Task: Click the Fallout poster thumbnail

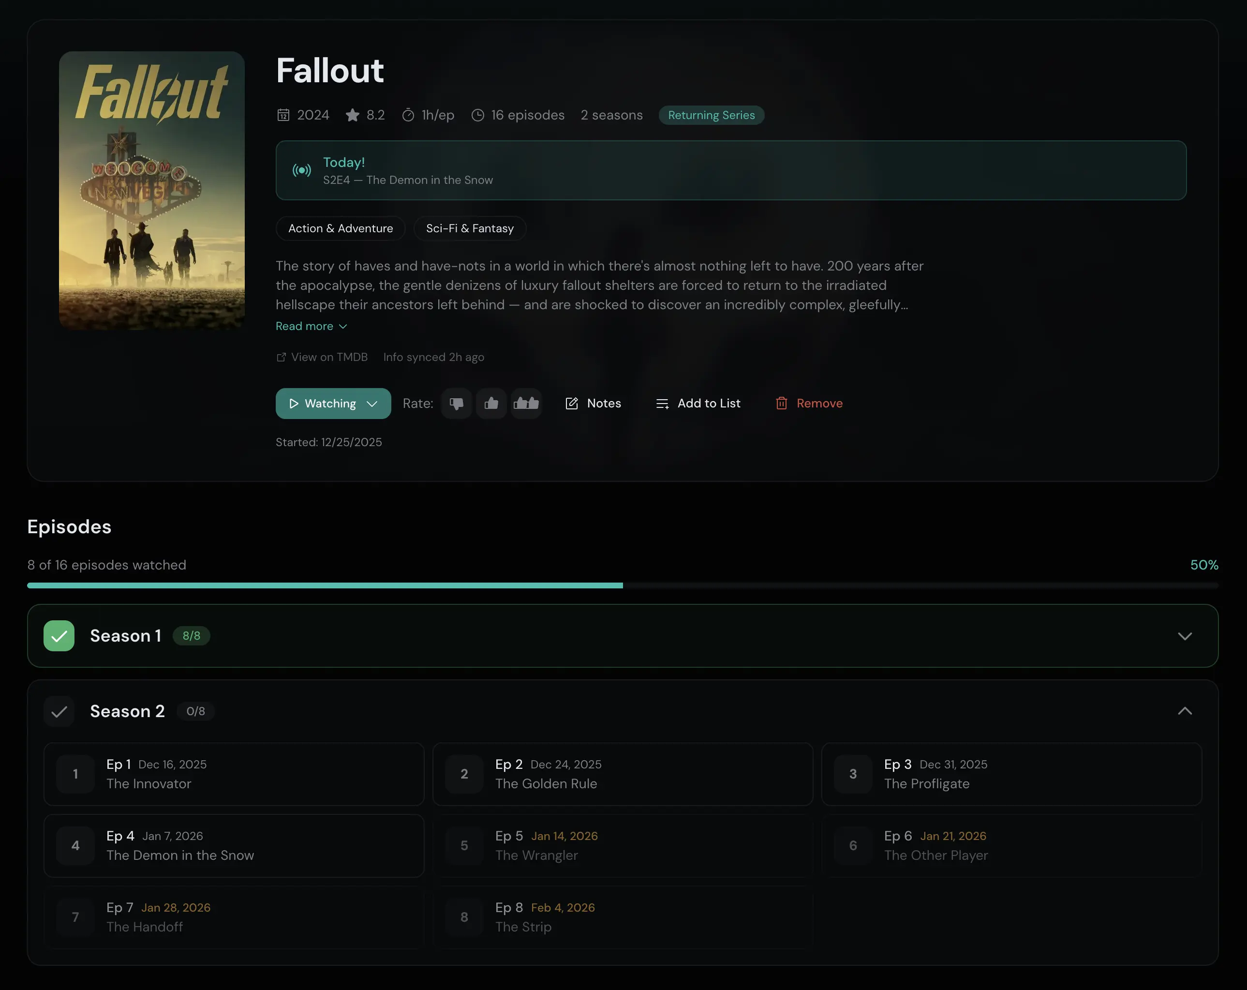Action: coord(151,190)
